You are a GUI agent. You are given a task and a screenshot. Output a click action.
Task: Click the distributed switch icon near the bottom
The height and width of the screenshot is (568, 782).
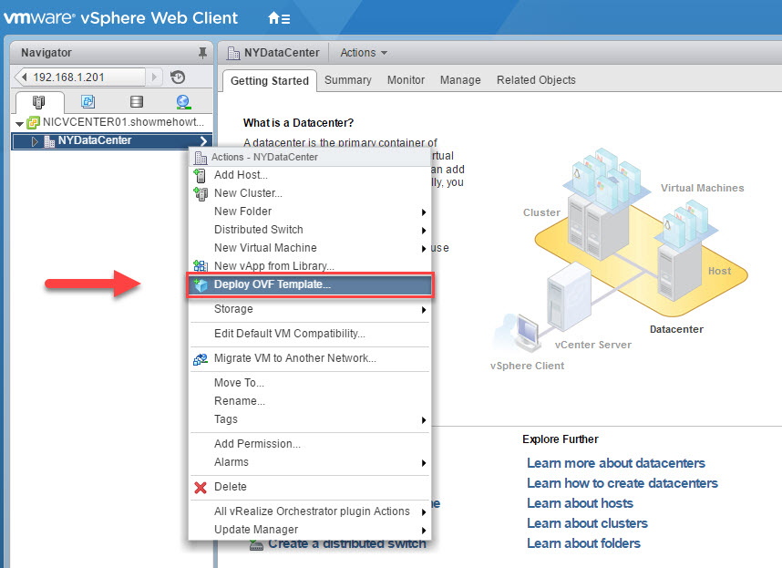click(256, 545)
